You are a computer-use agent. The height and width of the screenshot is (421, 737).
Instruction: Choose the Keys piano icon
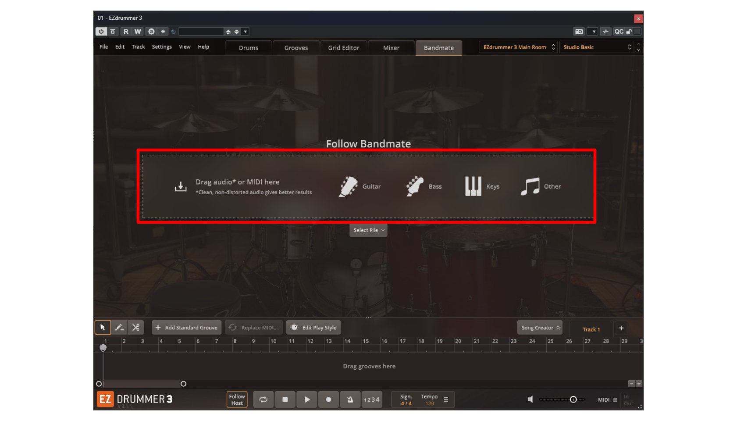(473, 186)
